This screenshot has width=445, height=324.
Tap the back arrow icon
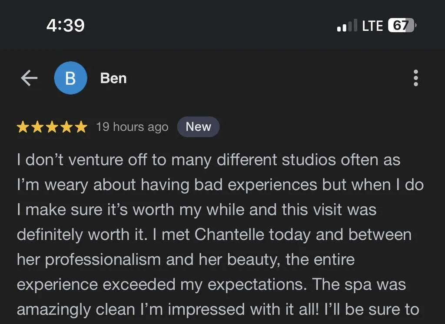(x=29, y=78)
